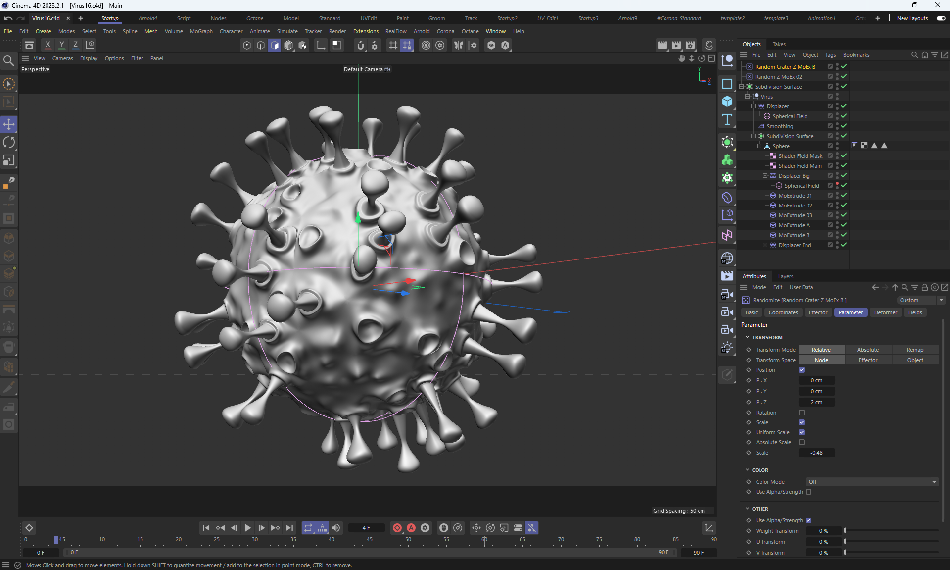The image size is (950, 570).
Task: Select the Move tool in left toolbar
Action: click(x=9, y=124)
